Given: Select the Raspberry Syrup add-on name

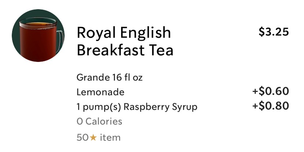Looking at the screenshot, I should coord(160,107).
